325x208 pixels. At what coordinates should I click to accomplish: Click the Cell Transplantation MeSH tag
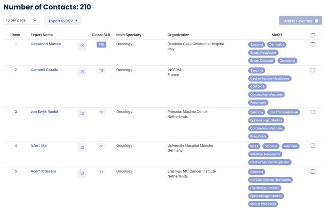pyautogui.click(x=283, y=112)
